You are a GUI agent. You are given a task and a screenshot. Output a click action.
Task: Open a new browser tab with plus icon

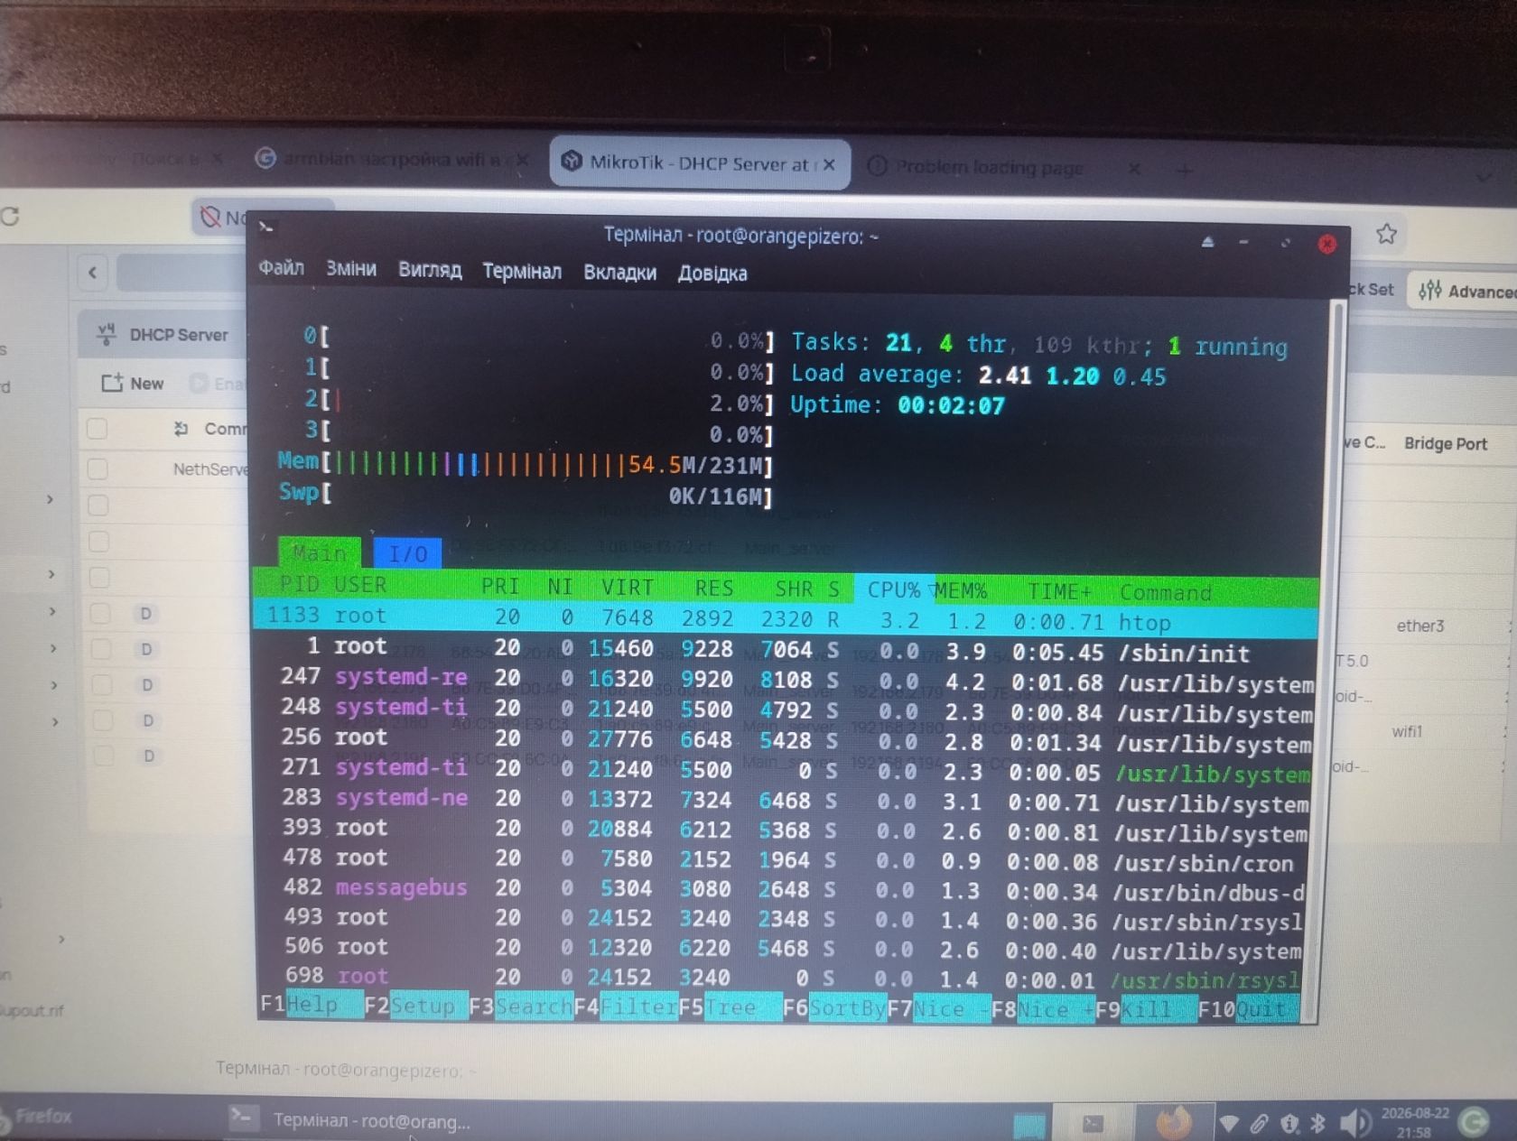pos(1185,170)
